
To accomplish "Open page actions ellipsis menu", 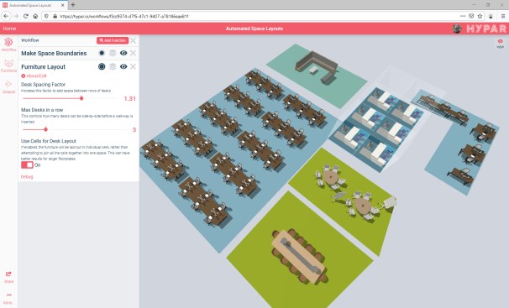I will [x=463, y=16].
